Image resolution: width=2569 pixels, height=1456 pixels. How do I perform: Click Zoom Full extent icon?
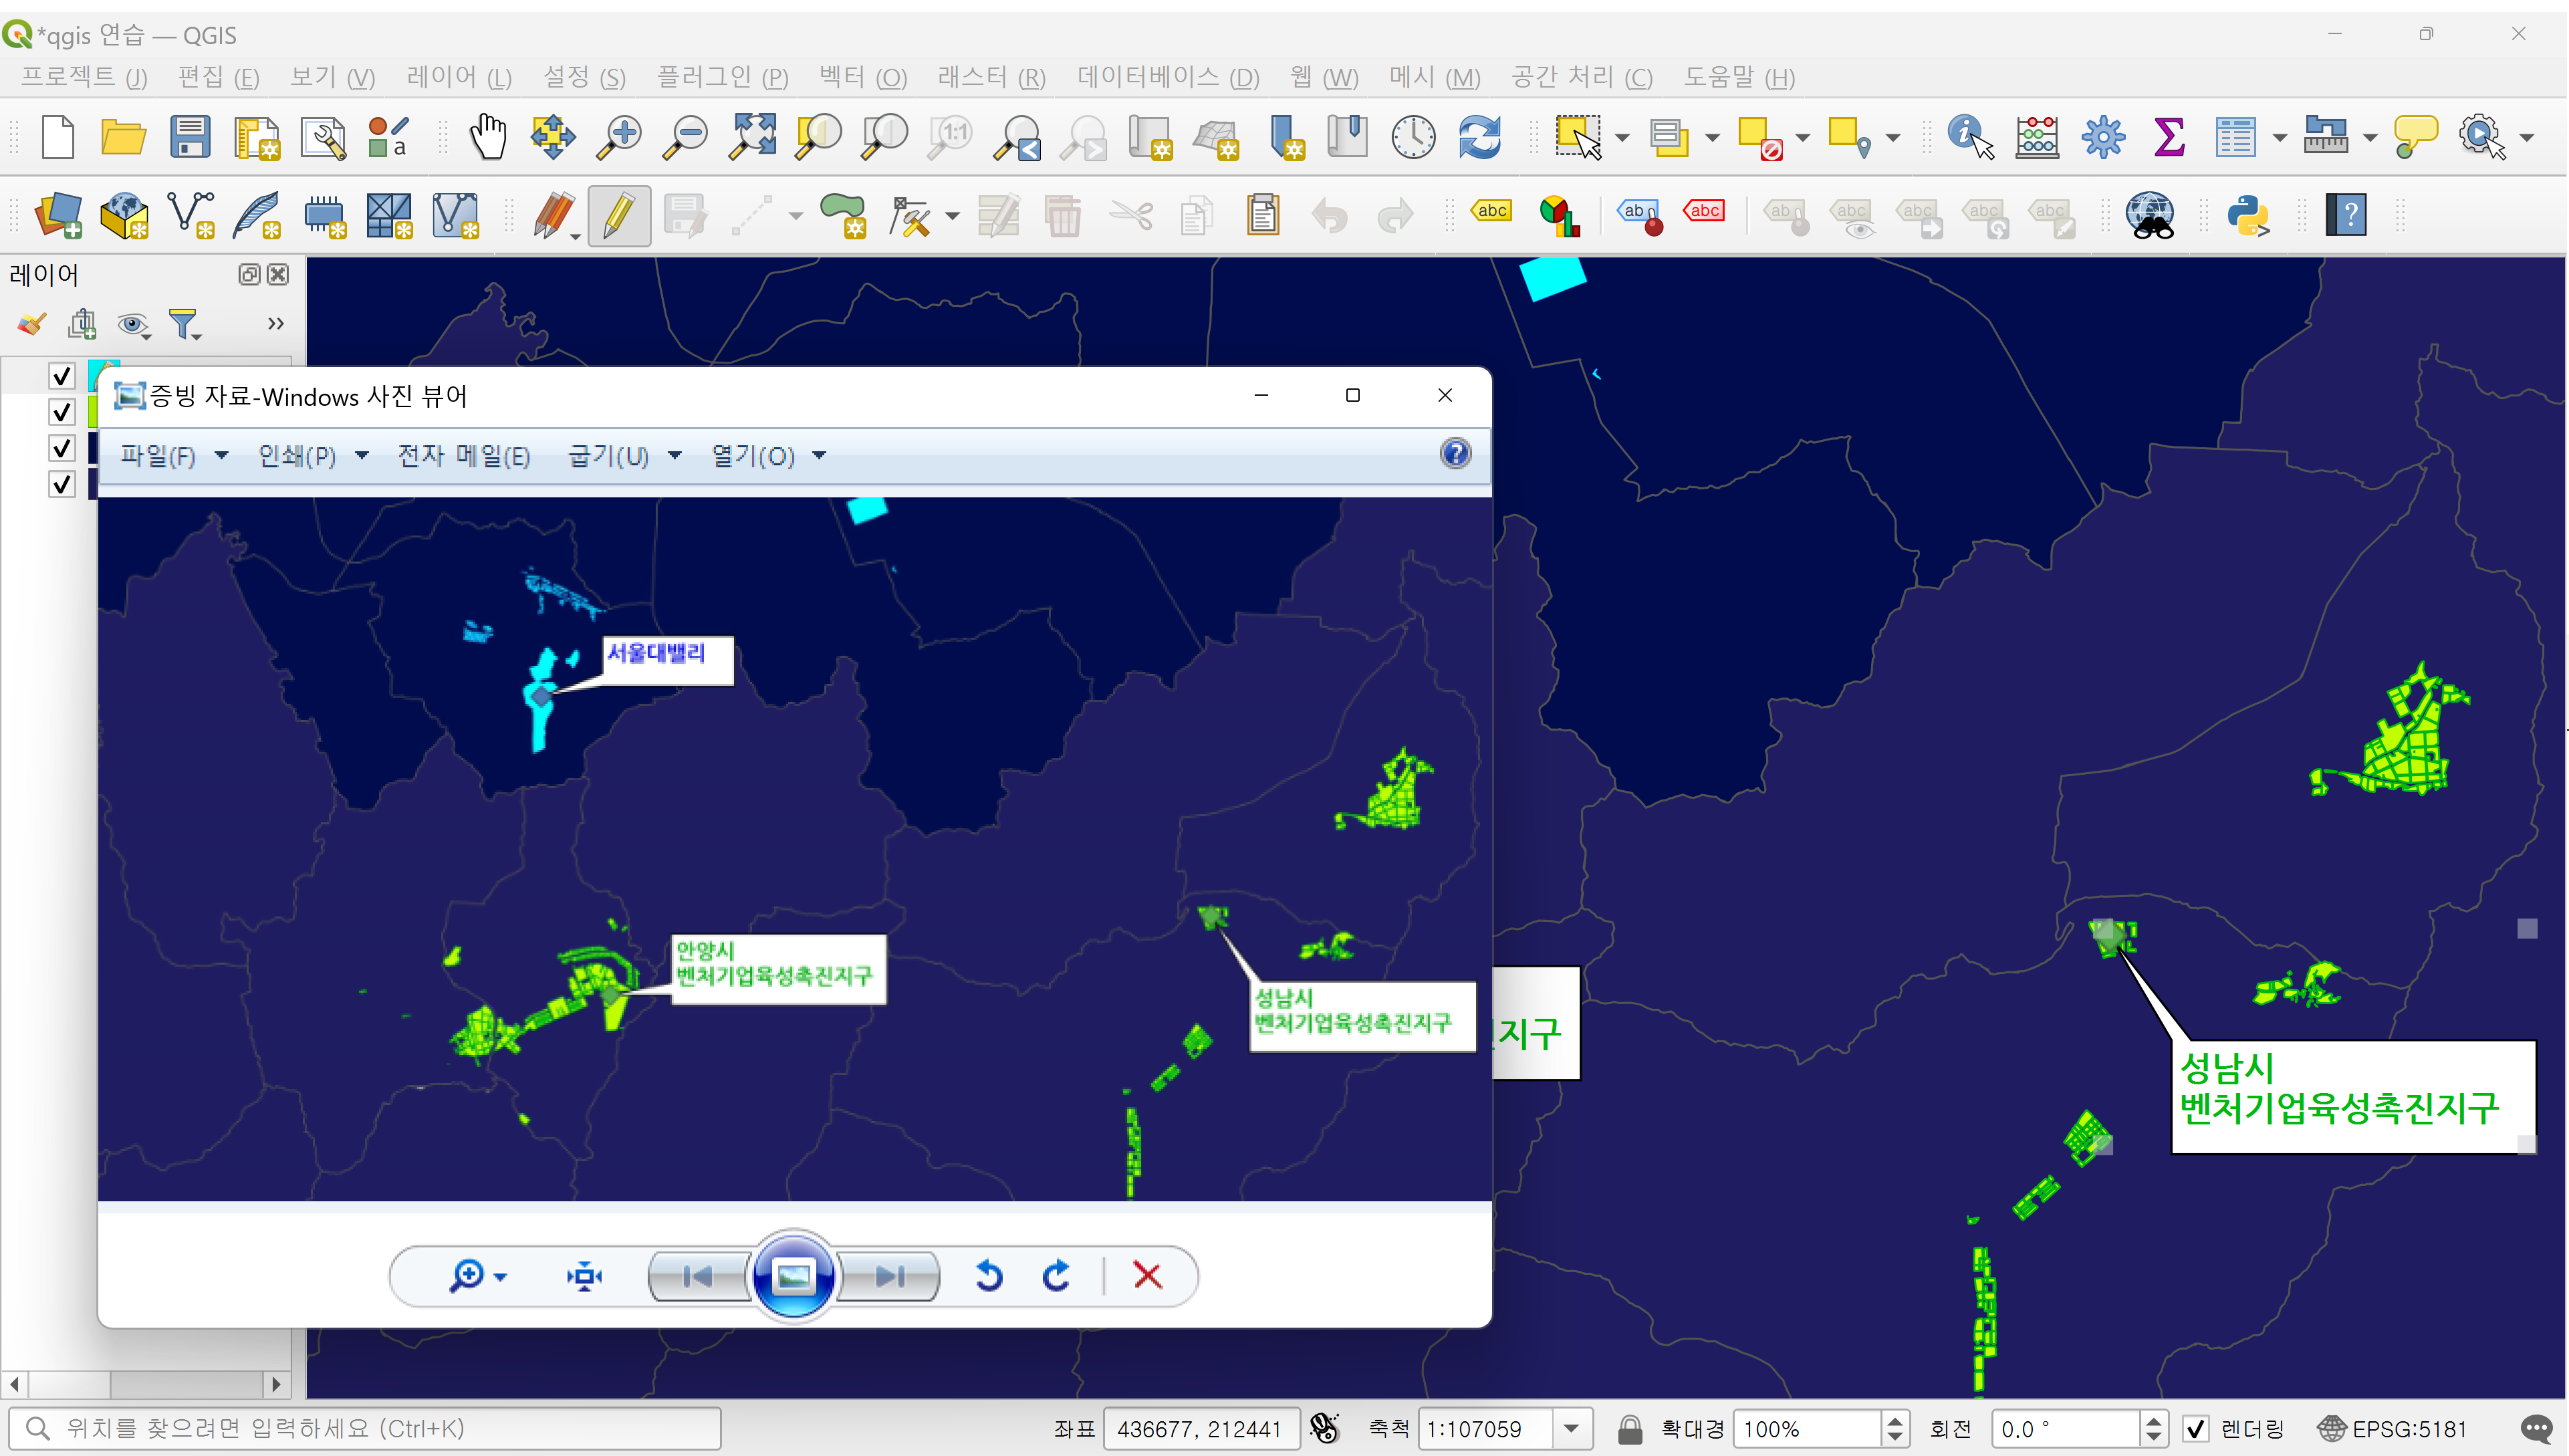pos(752,136)
